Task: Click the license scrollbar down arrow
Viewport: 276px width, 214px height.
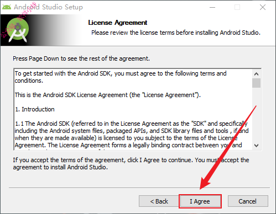Action: pyautogui.click(x=256, y=146)
